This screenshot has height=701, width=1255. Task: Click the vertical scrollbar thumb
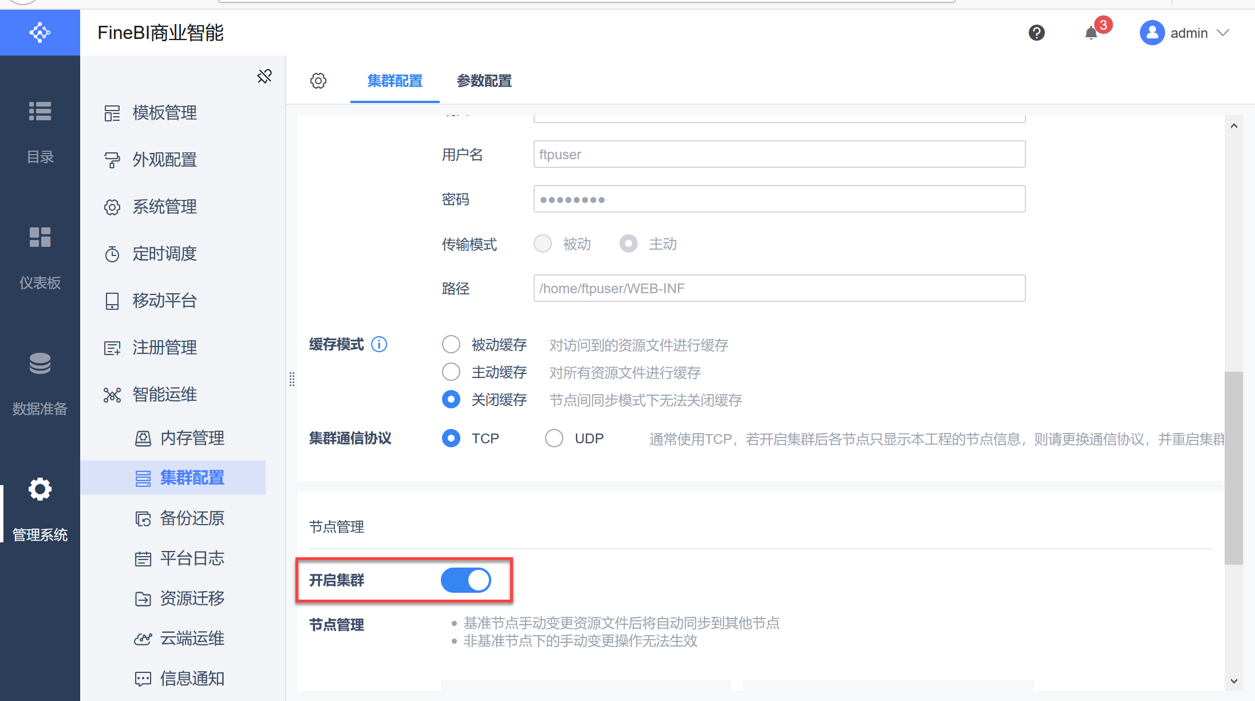1233,467
